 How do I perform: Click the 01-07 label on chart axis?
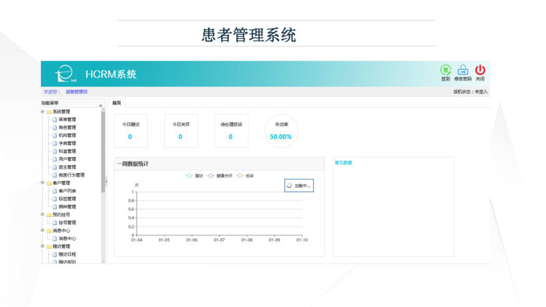tap(219, 240)
